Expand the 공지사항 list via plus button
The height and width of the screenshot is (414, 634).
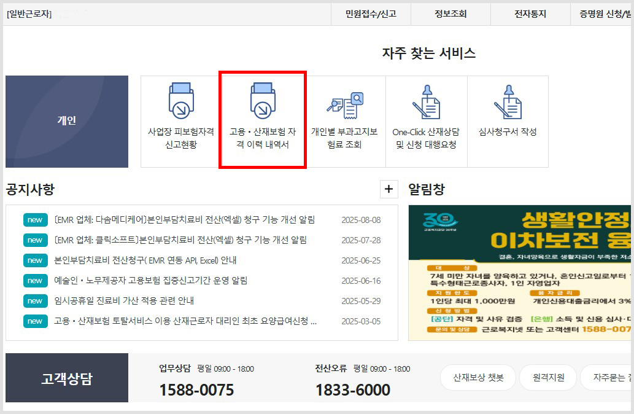pyautogui.click(x=389, y=189)
